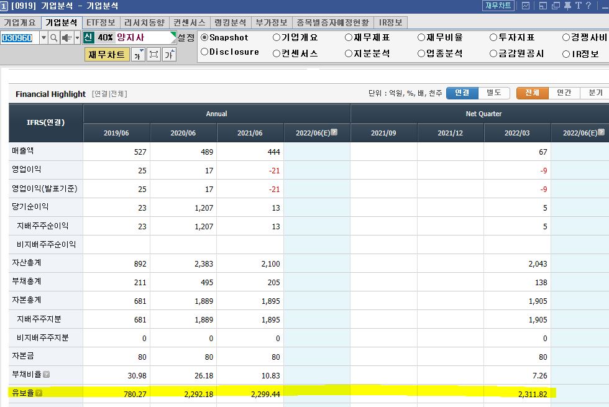
Task: Click the stock name field 양지사
Action: (x=145, y=37)
